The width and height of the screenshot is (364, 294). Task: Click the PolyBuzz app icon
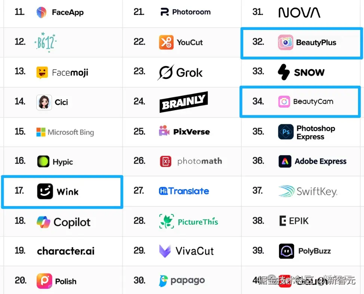click(x=287, y=251)
